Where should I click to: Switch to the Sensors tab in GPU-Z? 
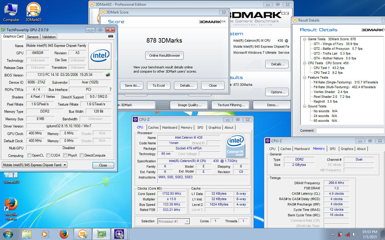tap(32, 37)
